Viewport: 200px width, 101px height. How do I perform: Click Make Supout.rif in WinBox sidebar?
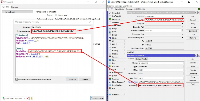point(118,82)
